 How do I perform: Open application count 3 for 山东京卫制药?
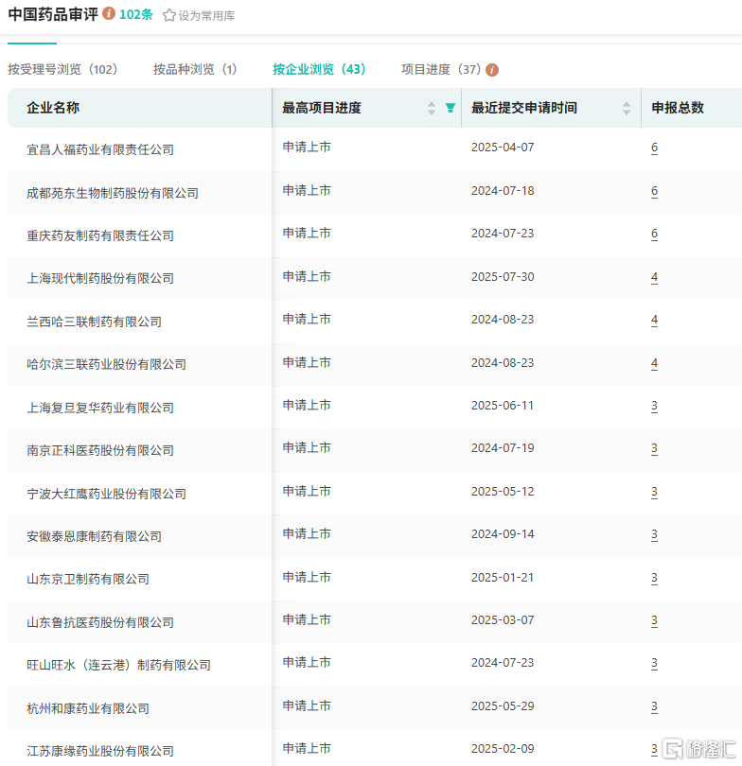[x=654, y=578]
